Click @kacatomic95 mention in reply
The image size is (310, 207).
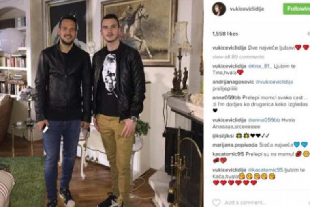(x=265, y=170)
